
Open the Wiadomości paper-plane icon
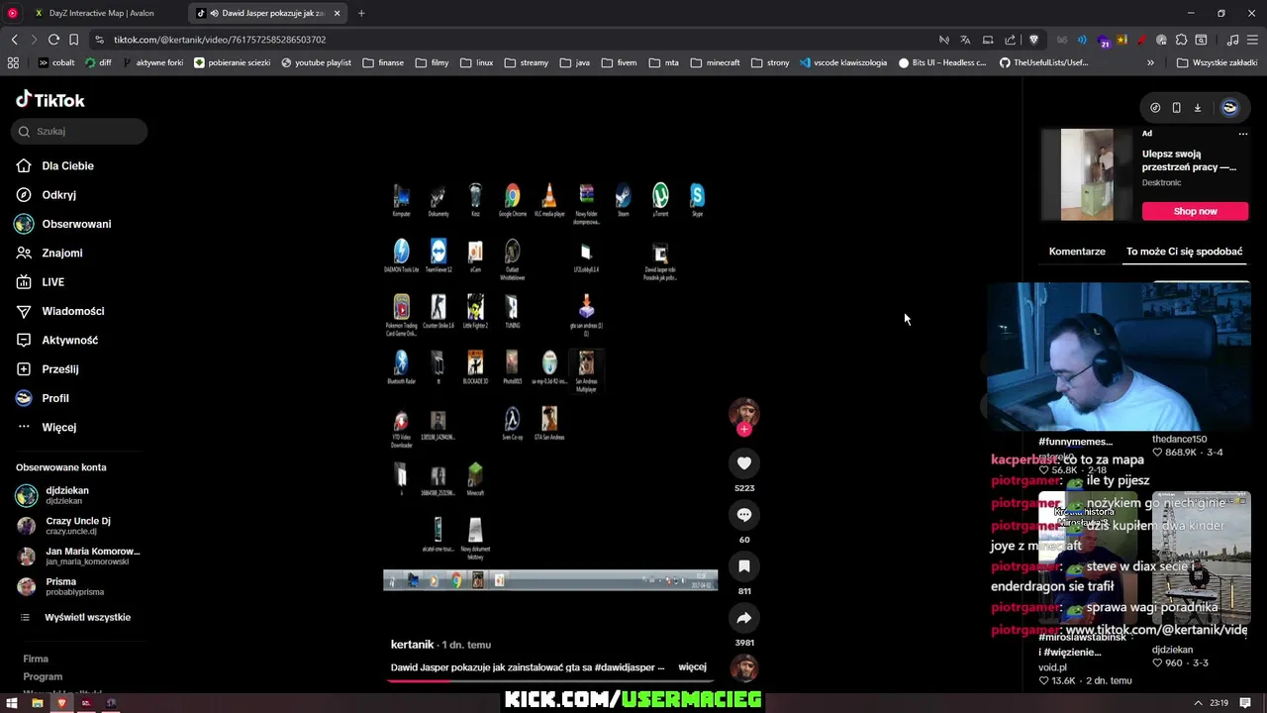[x=24, y=311]
